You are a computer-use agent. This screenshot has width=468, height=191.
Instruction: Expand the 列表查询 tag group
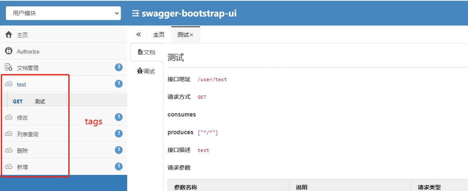[63, 134]
